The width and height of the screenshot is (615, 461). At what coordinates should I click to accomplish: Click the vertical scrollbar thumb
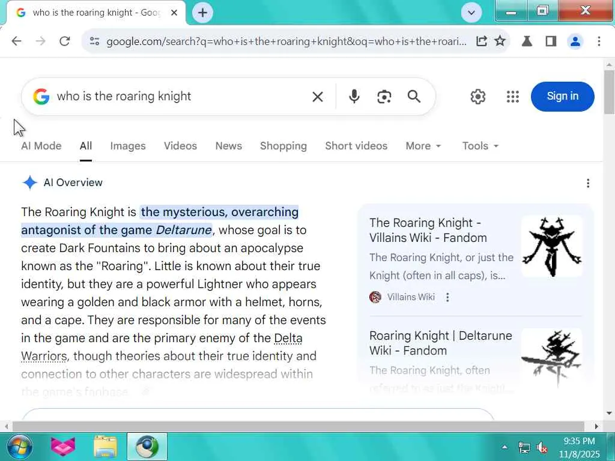tap(609, 92)
